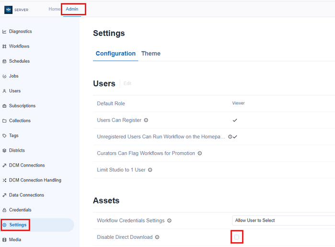This screenshot has height=247, width=335.
Task: Select Settings in the sidebar
Action: pos(18,225)
